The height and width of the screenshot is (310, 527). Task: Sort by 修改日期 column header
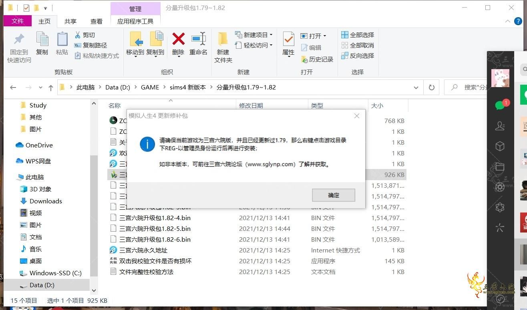(251, 105)
